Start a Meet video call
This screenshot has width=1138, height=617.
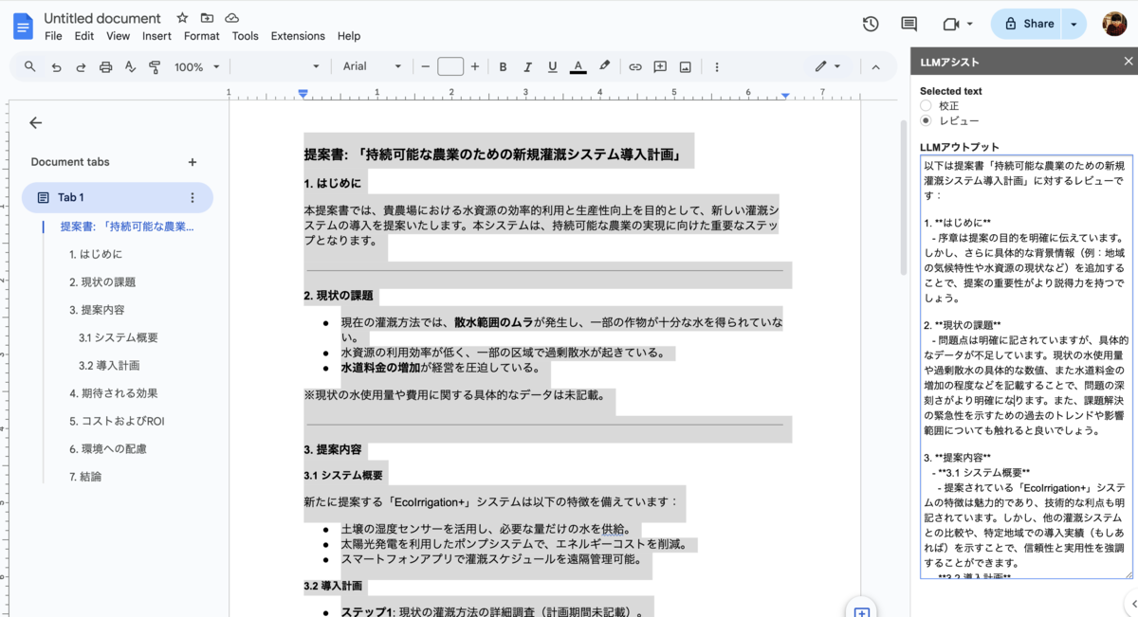pos(951,24)
